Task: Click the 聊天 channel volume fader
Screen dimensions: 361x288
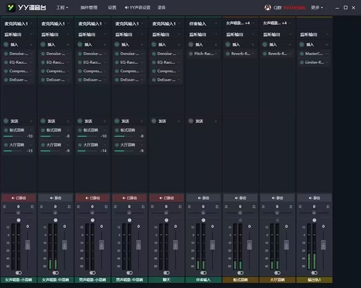Action: (x=174, y=244)
